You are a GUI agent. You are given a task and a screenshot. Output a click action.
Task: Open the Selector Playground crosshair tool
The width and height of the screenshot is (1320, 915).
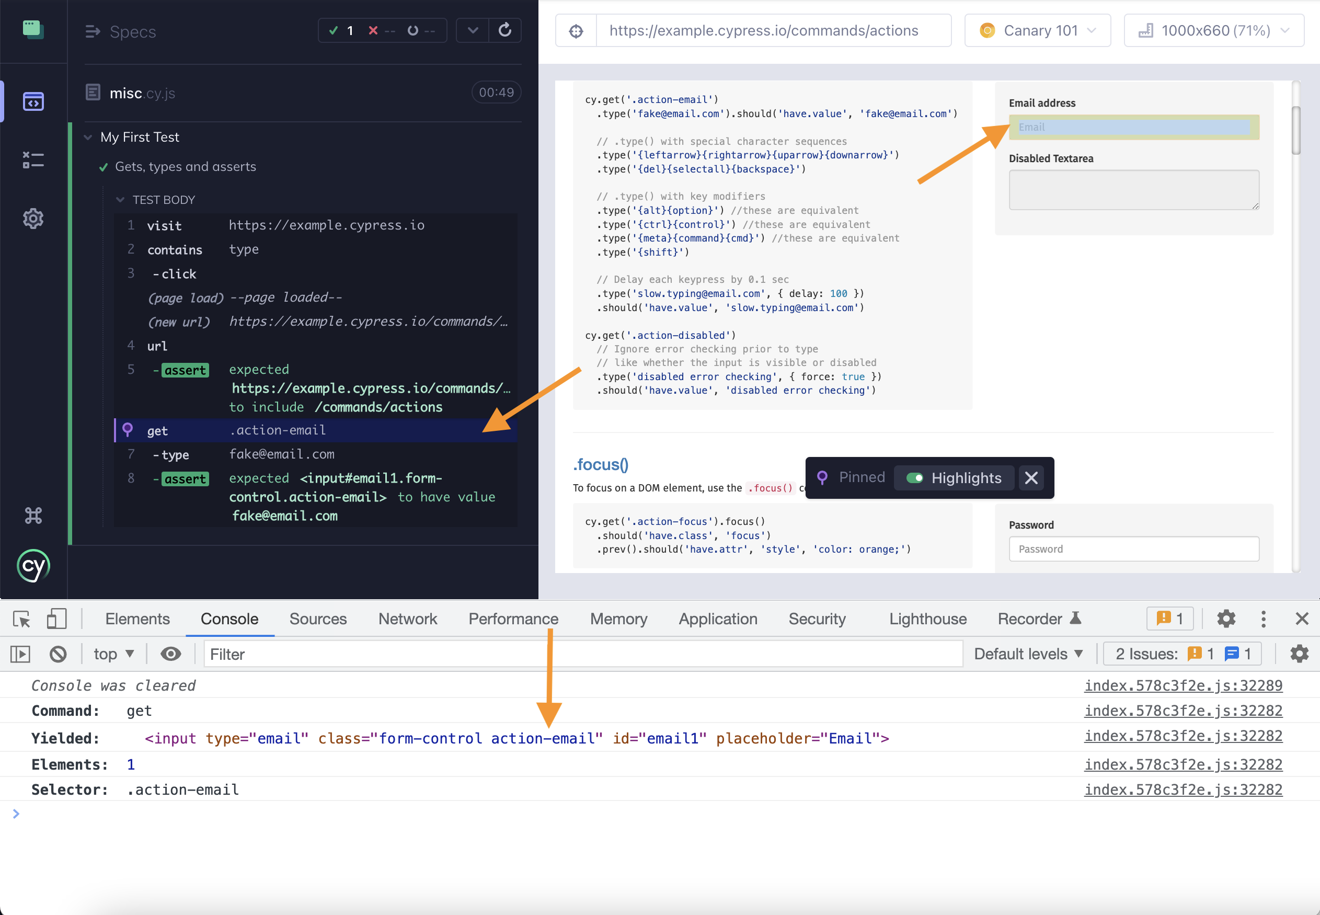pos(576,30)
